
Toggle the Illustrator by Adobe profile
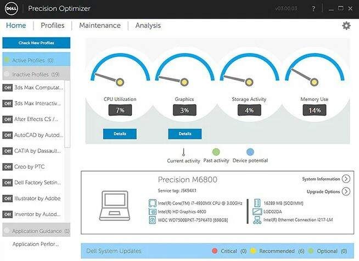pos(8,198)
